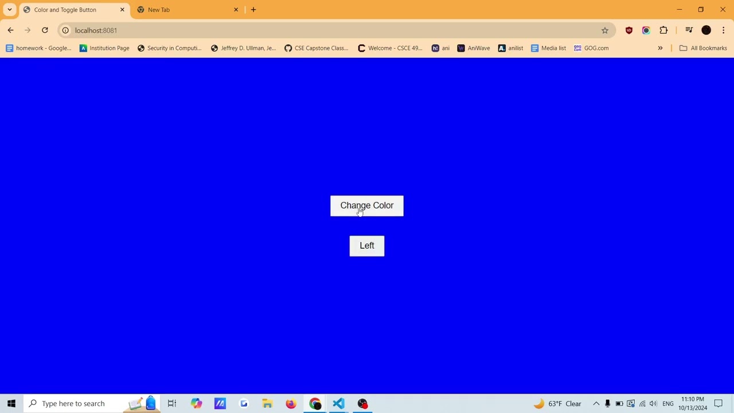Open the clock and date flyout
Screen dimensions: 734x413
pos(693,404)
